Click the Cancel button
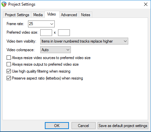 click(x=83, y=125)
